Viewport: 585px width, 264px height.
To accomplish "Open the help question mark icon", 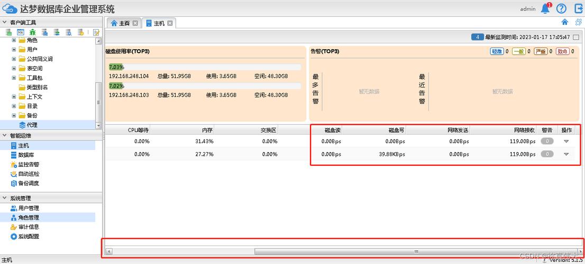I will pyautogui.click(x=561, y=8).
